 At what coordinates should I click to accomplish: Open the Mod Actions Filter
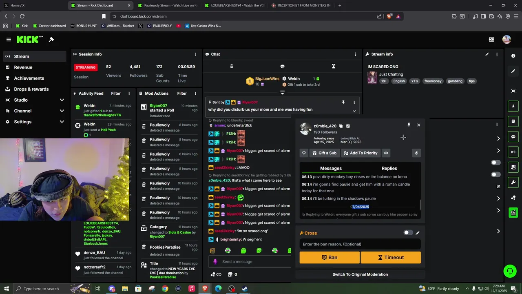pos(182,94)
